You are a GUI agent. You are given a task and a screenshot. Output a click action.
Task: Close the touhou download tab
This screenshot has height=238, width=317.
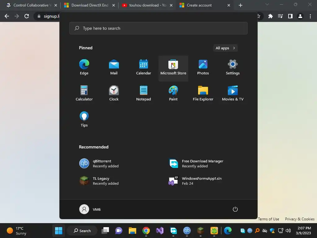point(171,6)
